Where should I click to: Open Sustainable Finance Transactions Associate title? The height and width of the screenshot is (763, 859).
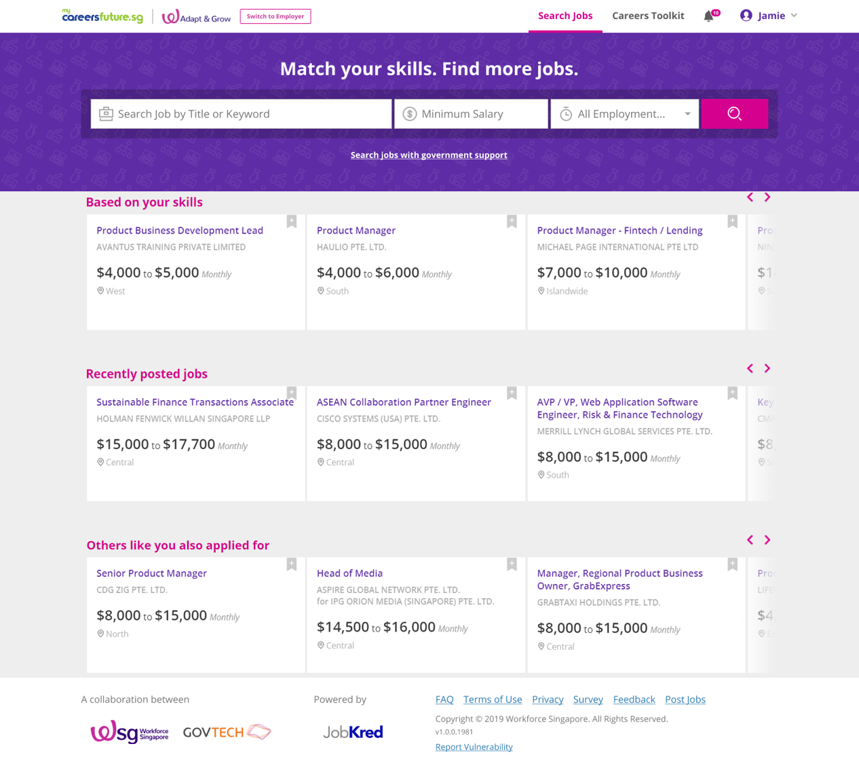195,402
